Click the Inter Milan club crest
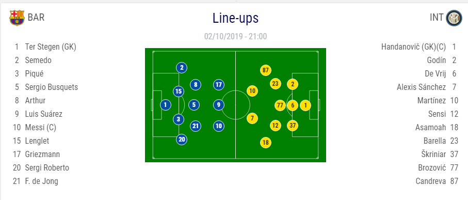468x200 pixels. (454, 18)
